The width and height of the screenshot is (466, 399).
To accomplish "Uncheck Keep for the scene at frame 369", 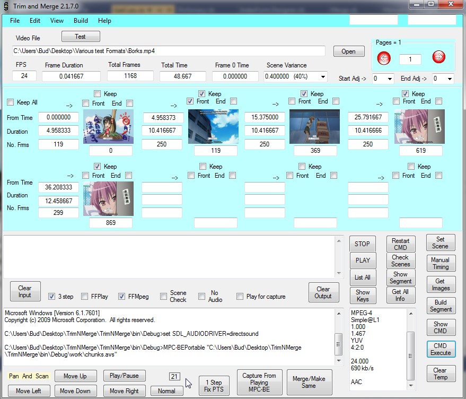I will pos(304,94).
